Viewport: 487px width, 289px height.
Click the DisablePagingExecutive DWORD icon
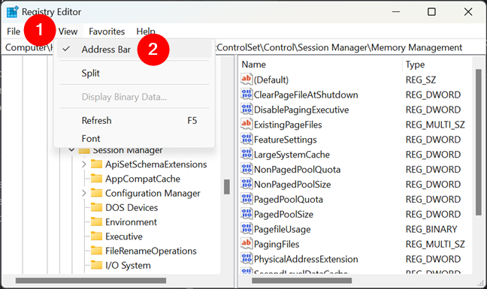click(247, 109)
